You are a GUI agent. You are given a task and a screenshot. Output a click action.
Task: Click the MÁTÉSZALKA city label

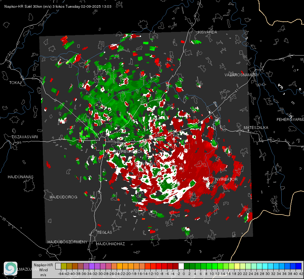(256, 128)
